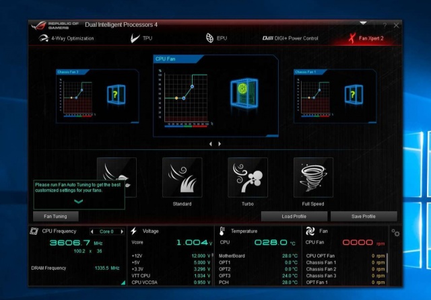
Task: Expand CPU Frequency panel corner triangle
Action: click(123, 283)
